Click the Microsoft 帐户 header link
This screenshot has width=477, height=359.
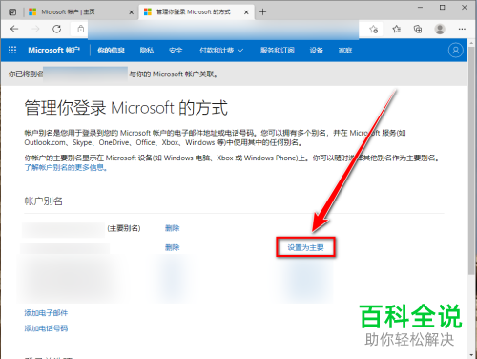pyautogui.click(x=54, y=50)
